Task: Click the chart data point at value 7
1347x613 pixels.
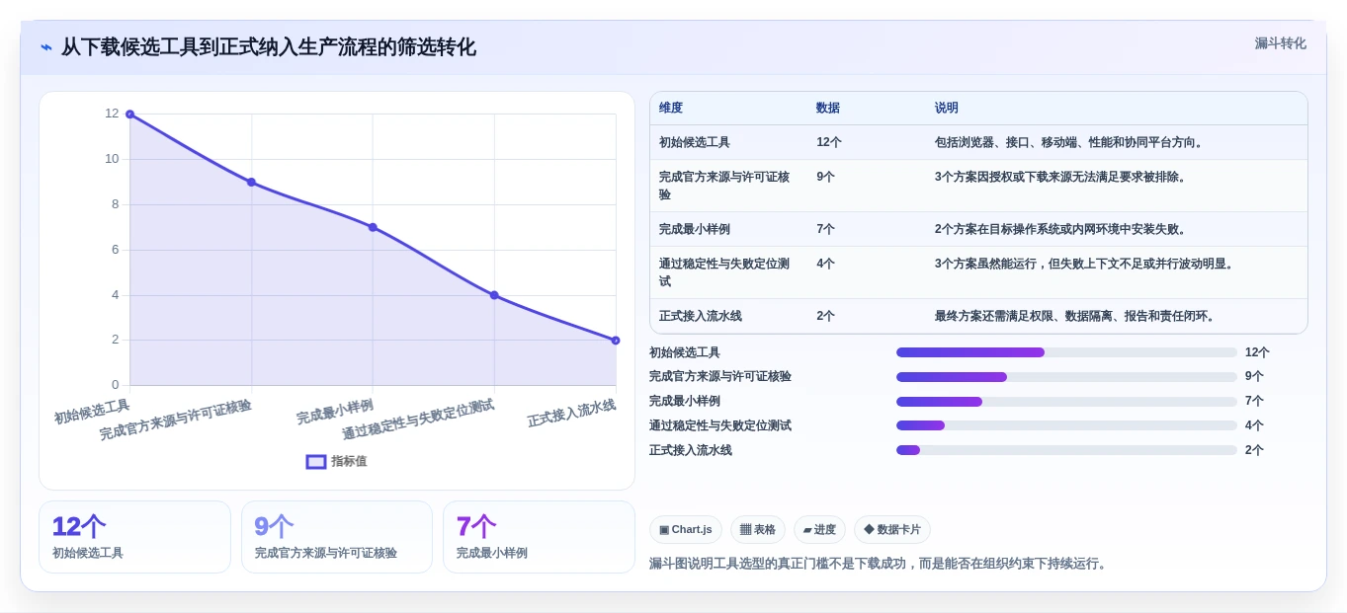Action: click(373, 227)
